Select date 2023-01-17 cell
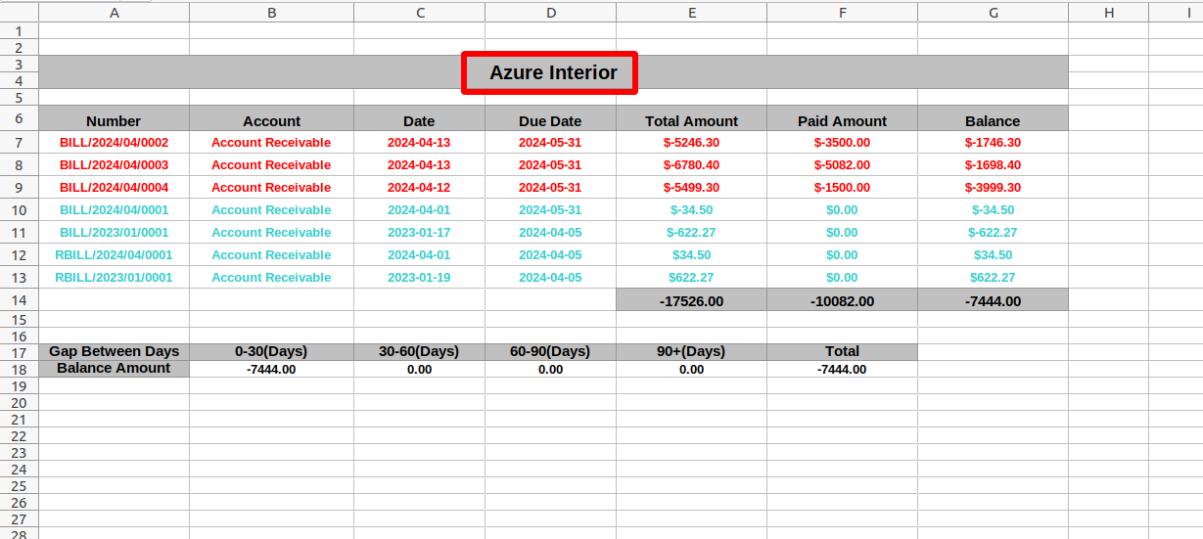1203x539 pixels. pyautogui.click(x=419, y=233)
